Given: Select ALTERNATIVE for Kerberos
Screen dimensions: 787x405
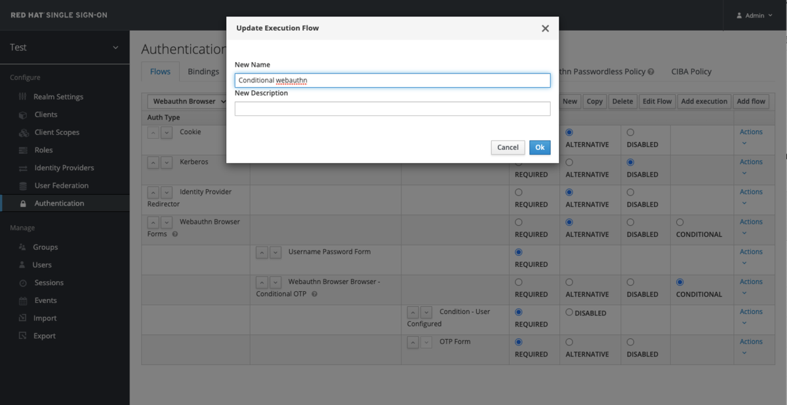Looking at the screenshot, I should [x=569, y=162].
